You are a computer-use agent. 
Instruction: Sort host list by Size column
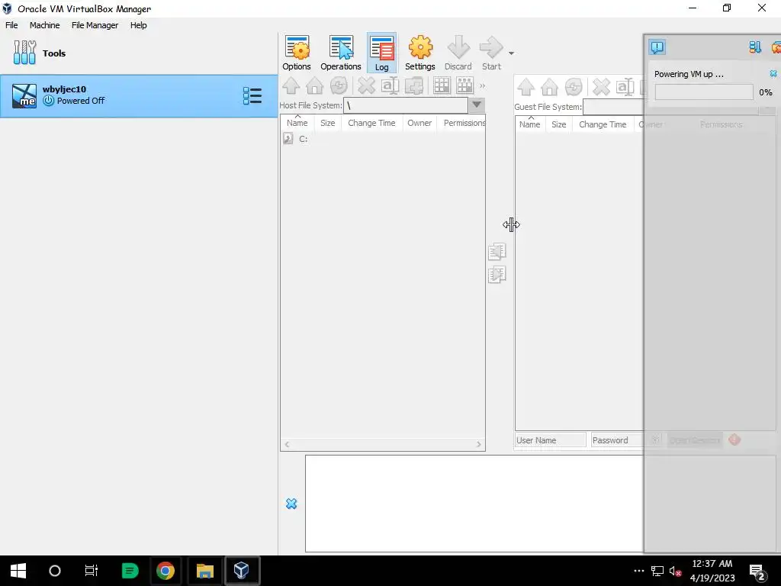(x=328, y=123)
